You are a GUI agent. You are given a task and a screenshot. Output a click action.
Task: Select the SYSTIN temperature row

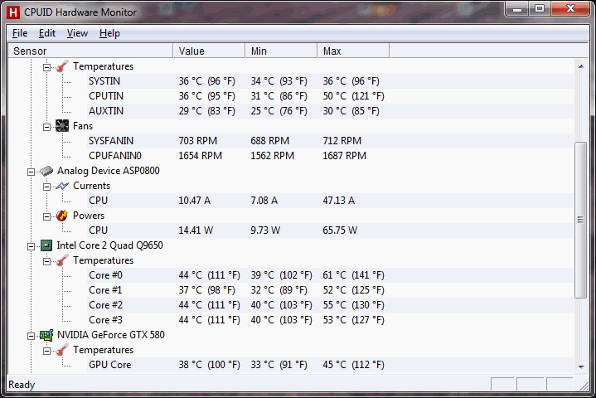pyautogui.click(x=330, y=81)
